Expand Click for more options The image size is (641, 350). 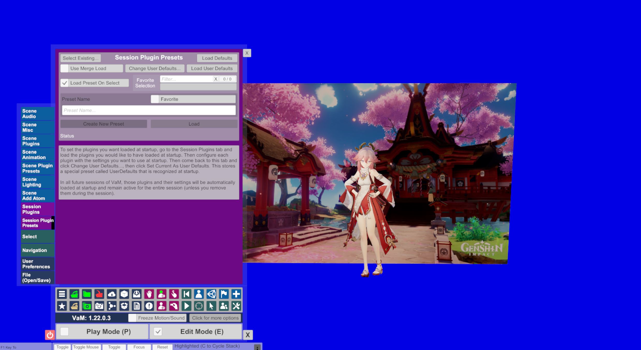click(215, 318)
